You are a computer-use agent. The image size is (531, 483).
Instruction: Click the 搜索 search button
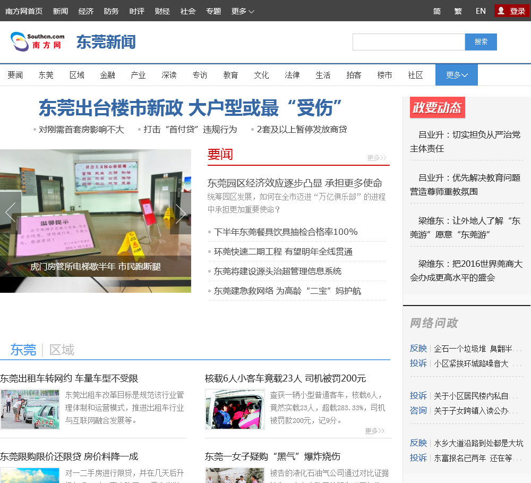pyautogui.click(x=481, y=41)
